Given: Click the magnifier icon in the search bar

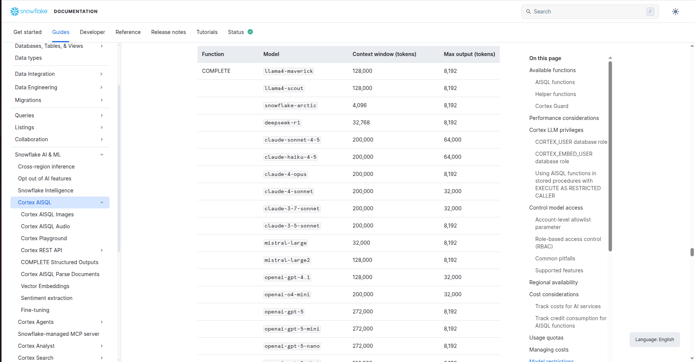Looking at the screenshot, I should click(528, 12).
